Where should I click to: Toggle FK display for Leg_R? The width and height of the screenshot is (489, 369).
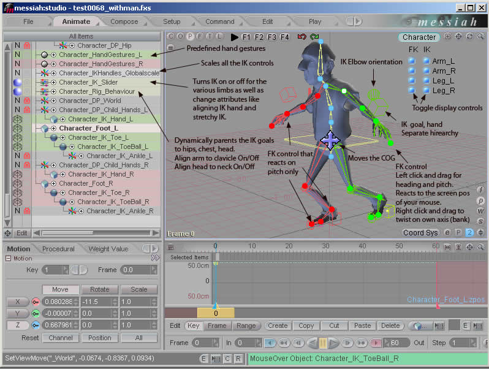[412, 91]
